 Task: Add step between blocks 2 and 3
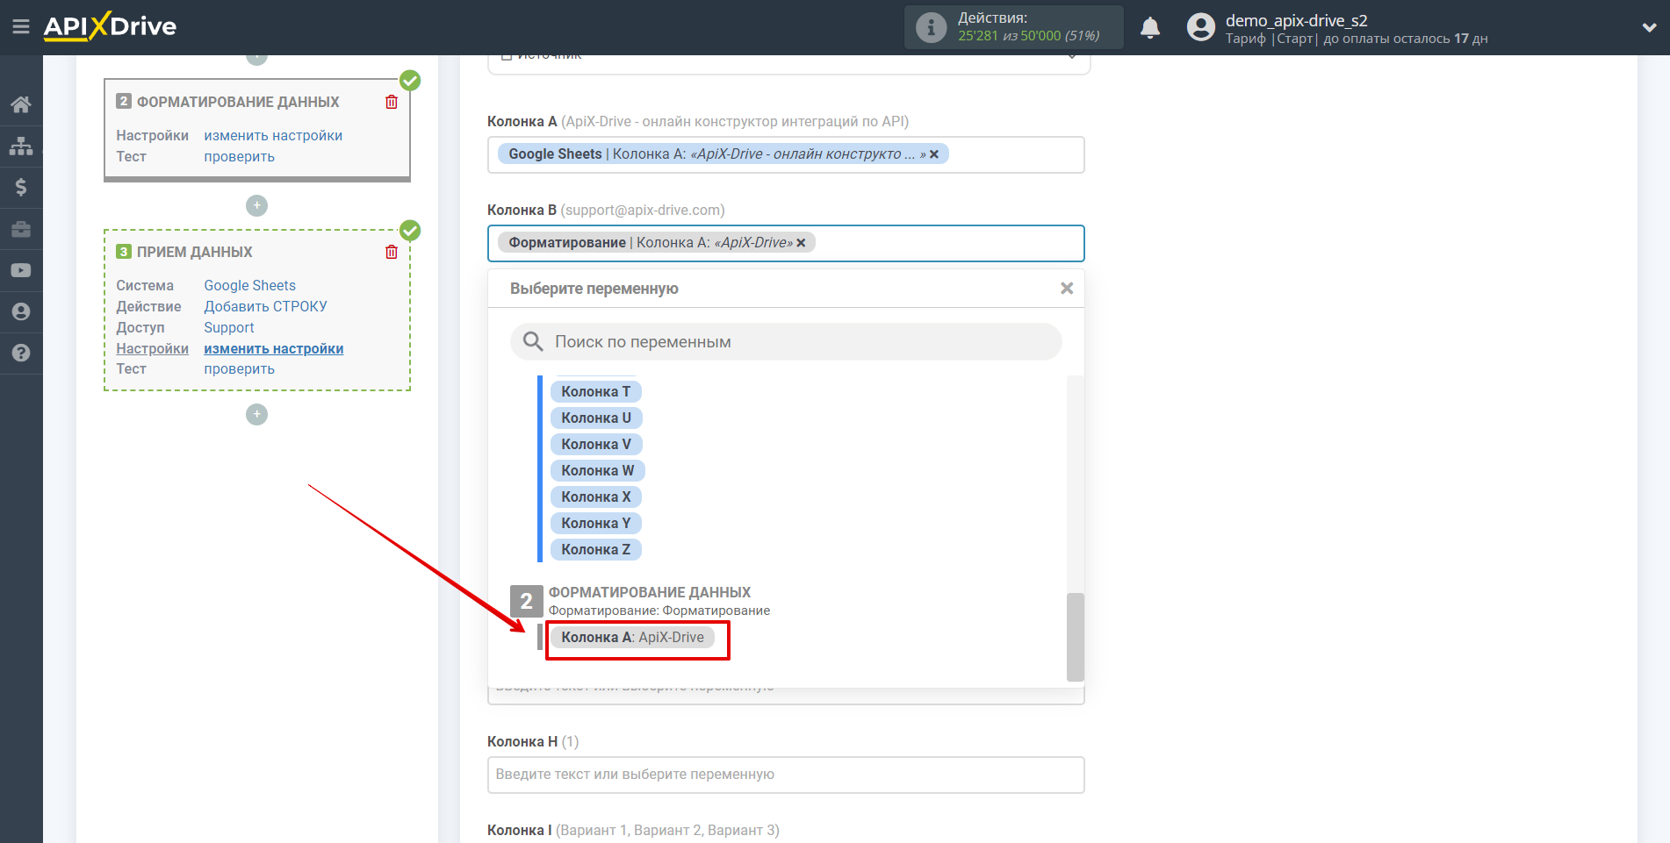[x=256, y=205]
